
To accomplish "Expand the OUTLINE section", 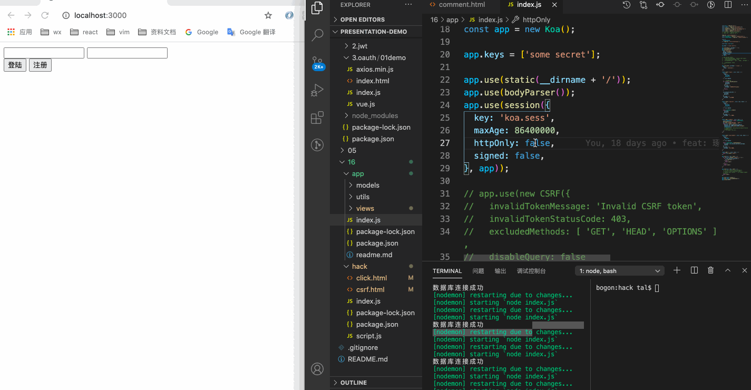I will 376,383.
